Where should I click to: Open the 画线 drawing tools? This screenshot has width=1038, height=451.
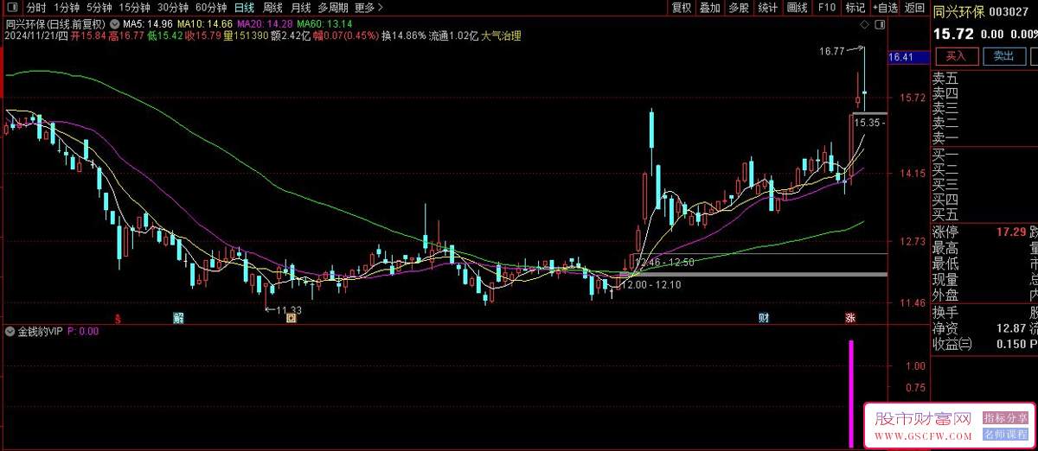pyautogui.click(x=796, y=8)
